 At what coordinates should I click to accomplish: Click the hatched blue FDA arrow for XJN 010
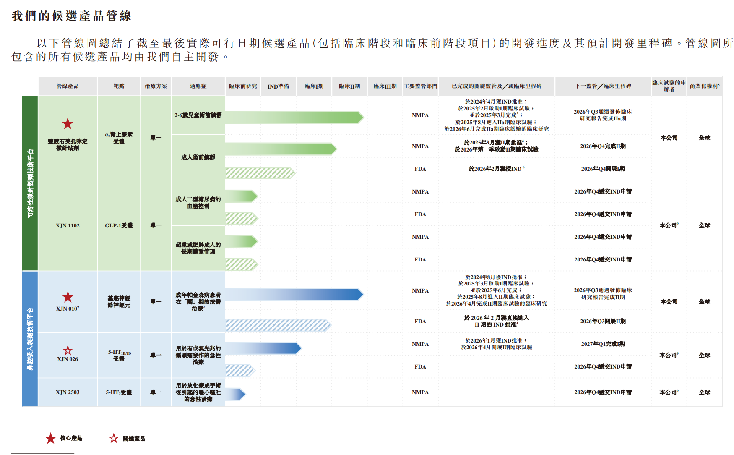click(279, 325)
